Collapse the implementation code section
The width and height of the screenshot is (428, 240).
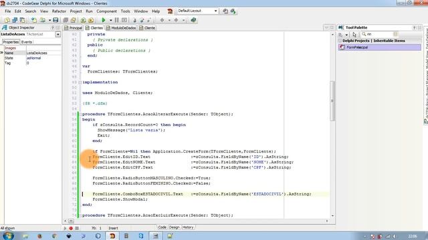coord(80,82)
